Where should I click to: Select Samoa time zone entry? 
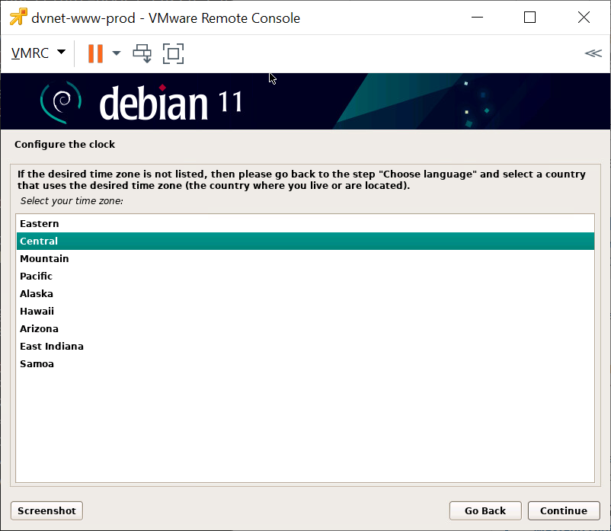[x=37, y=364]
